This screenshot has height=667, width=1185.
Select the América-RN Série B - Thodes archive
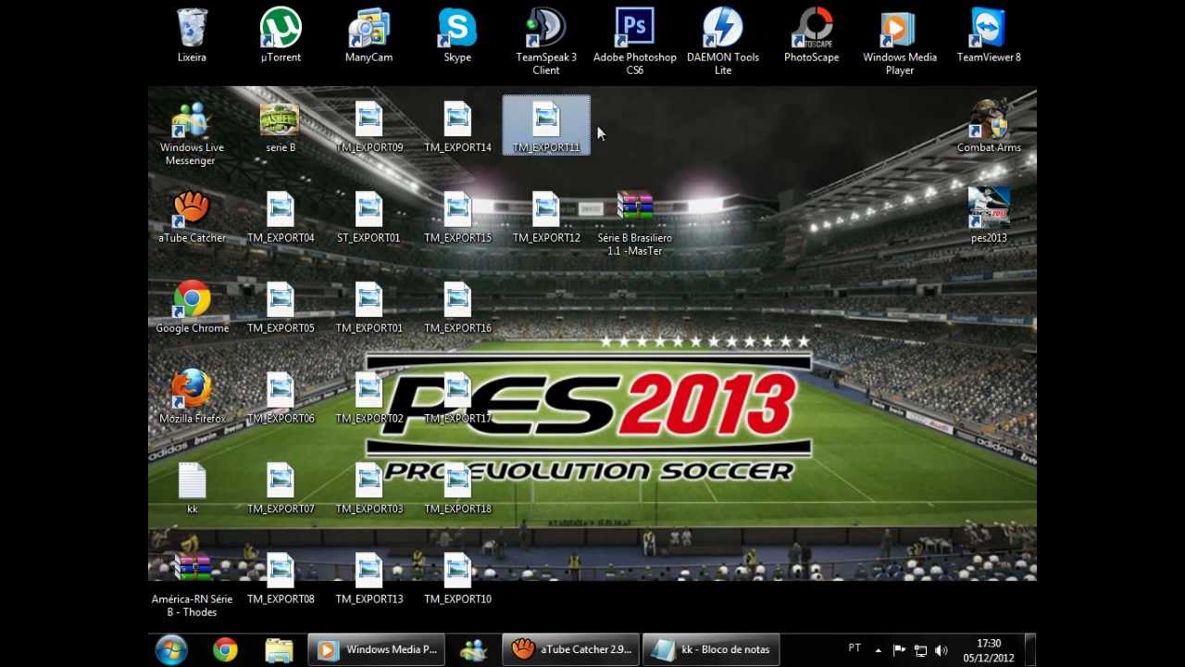pos(192,585)
